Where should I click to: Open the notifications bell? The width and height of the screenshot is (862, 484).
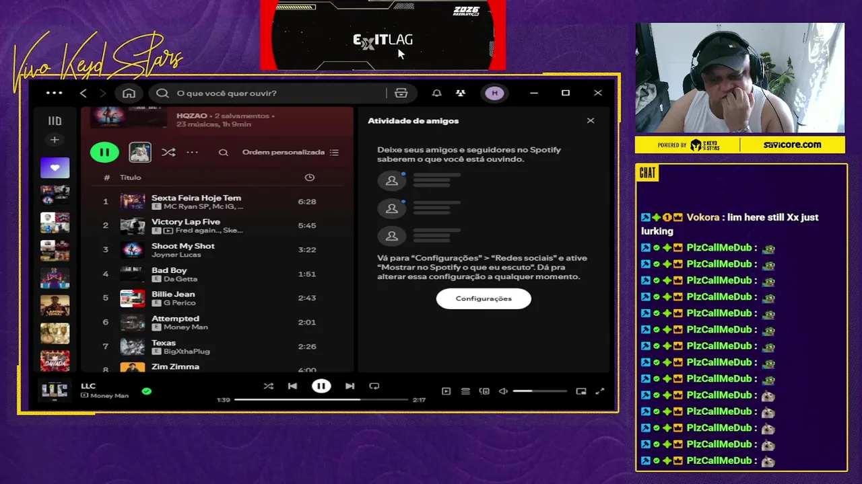[437, 93]
